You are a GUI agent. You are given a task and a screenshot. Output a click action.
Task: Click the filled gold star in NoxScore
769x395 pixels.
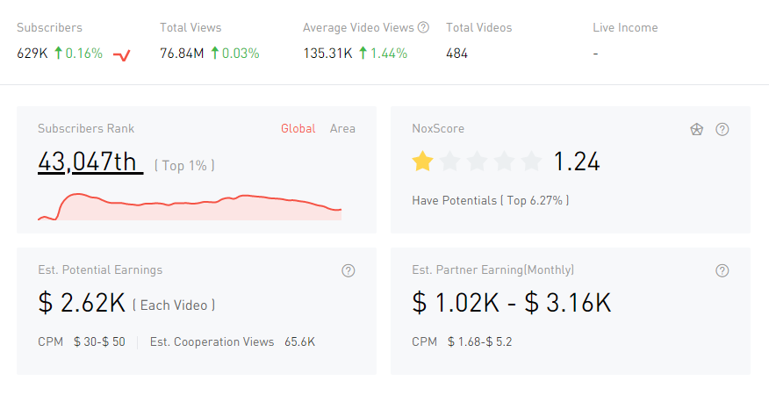(x=423, y=161)
